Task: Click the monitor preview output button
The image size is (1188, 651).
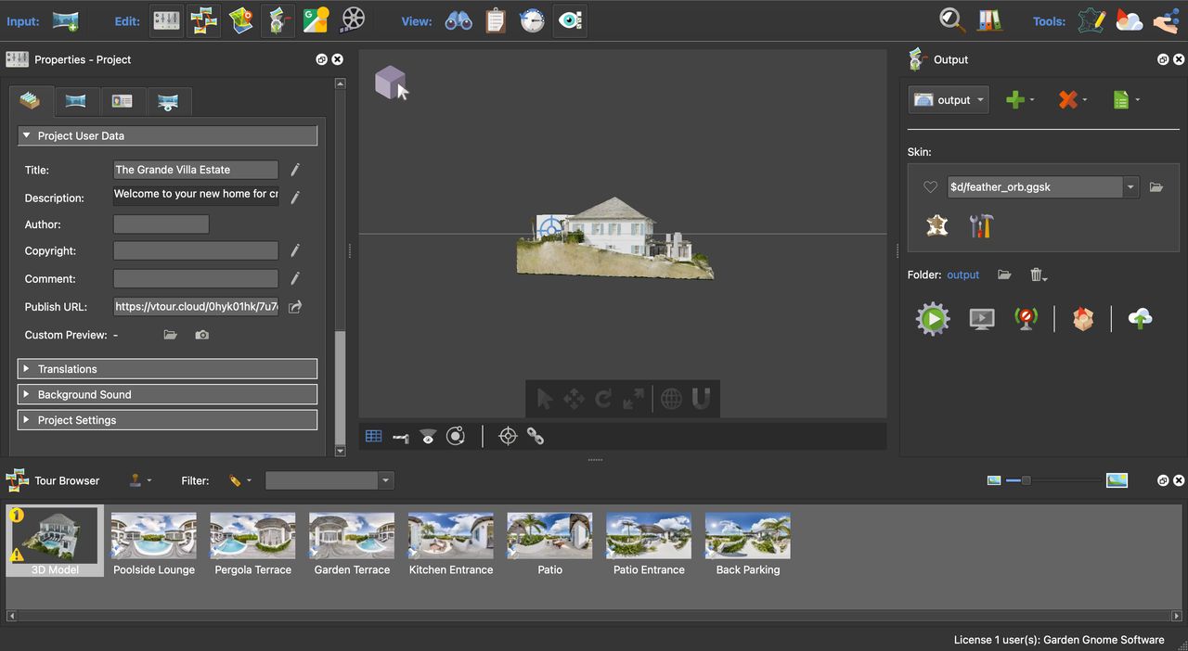Action: tap(982, 319)
